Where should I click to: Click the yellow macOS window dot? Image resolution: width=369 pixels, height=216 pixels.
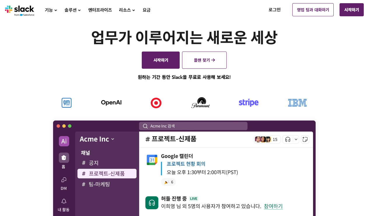click(64, 126)
